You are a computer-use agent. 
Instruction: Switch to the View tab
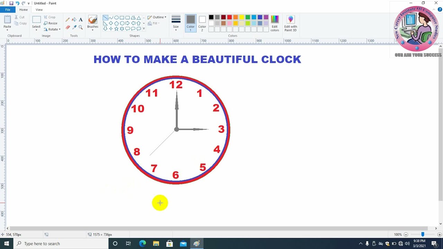(39, 10)
